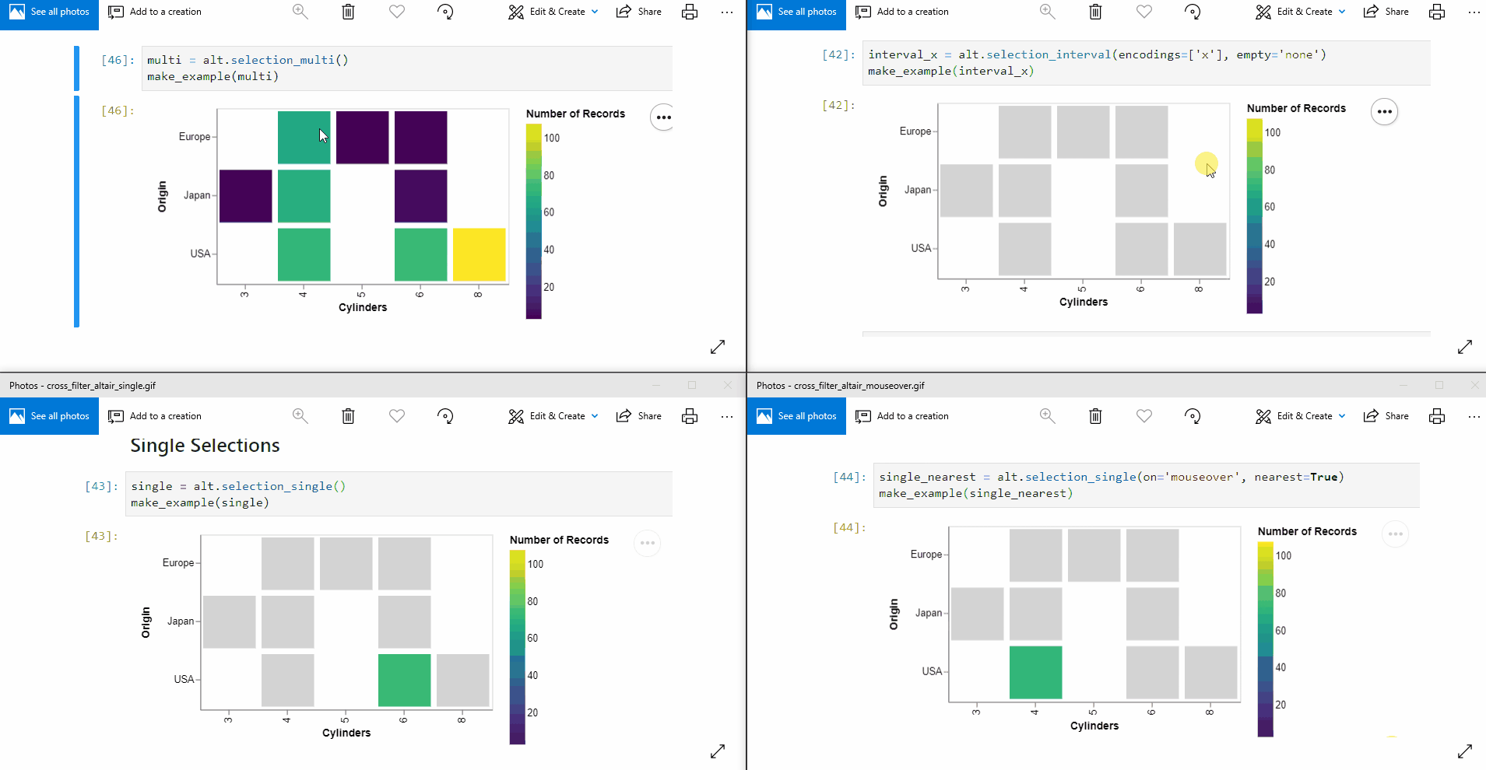Share the top-left multi selection image
The image size is (1486, 770).
638,12
